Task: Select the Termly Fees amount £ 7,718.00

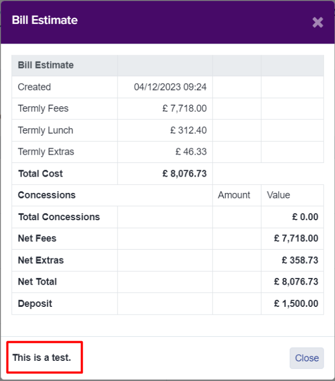Action: 184,108
